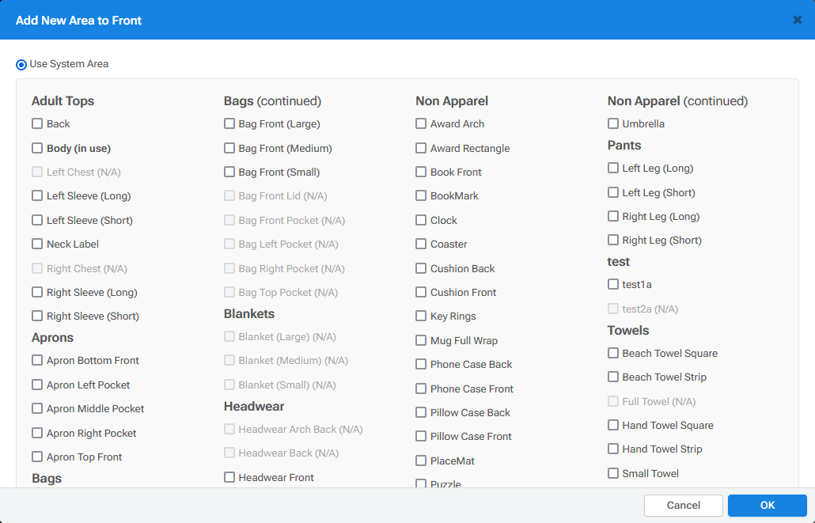Screen dimensions: 815x523
Task: Click the OK button
Action: click(x=767, y=506)
